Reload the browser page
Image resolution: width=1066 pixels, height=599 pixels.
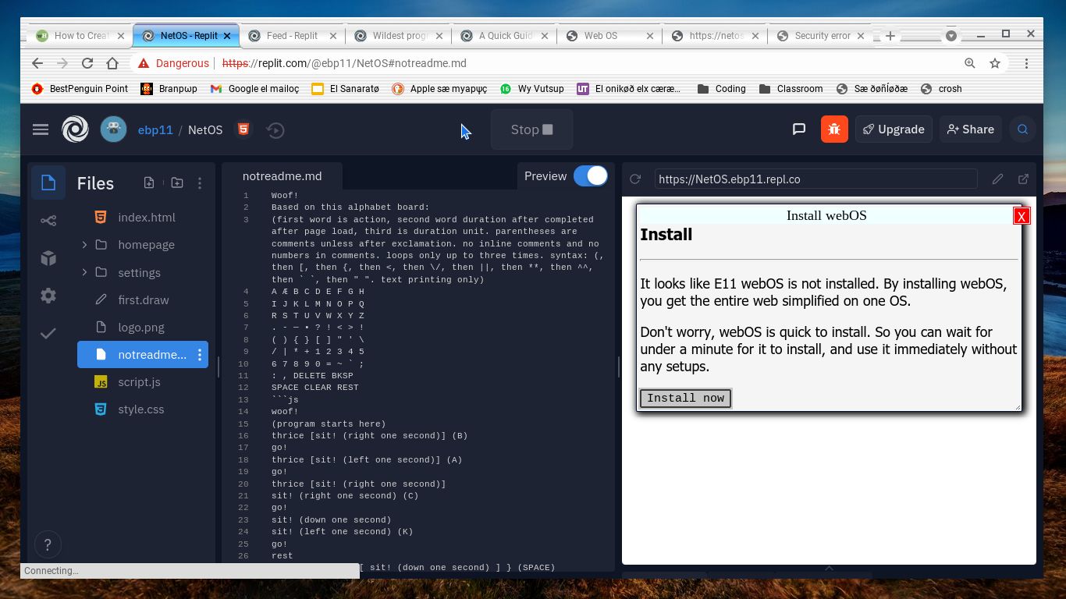coord(87,63)
